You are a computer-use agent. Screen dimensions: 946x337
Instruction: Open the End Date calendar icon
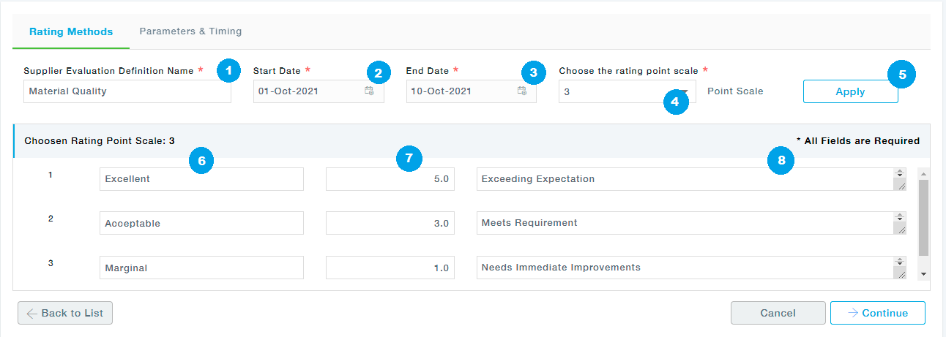[x=521, y=91]
